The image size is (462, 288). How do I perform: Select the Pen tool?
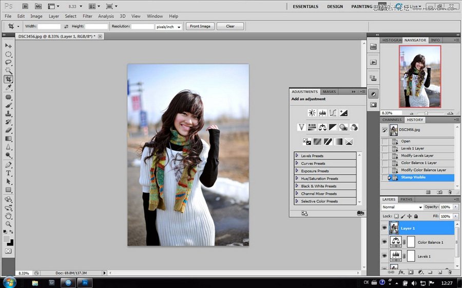pos(8,164)
